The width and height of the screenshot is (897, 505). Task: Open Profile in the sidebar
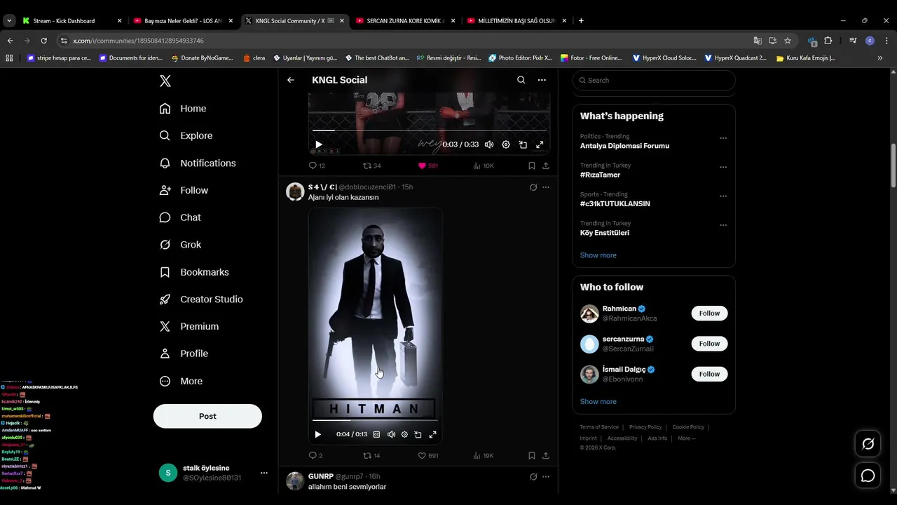click(184, 353)
